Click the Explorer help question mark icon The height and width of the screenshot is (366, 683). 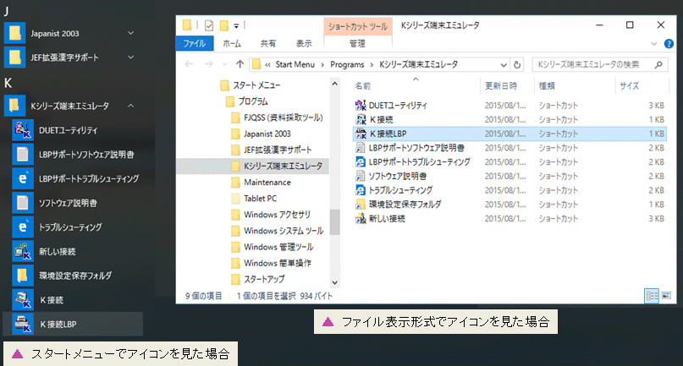click(669, 43)
